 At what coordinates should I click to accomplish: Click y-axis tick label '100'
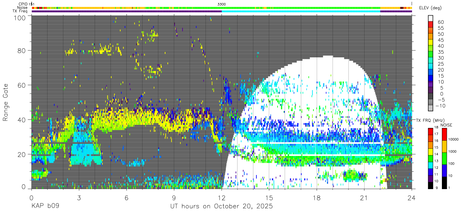click(20, 18)
